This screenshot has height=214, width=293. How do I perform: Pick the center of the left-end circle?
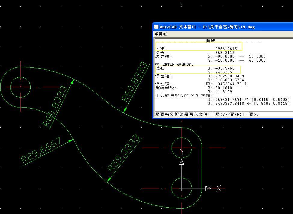(x=20, y=87)
